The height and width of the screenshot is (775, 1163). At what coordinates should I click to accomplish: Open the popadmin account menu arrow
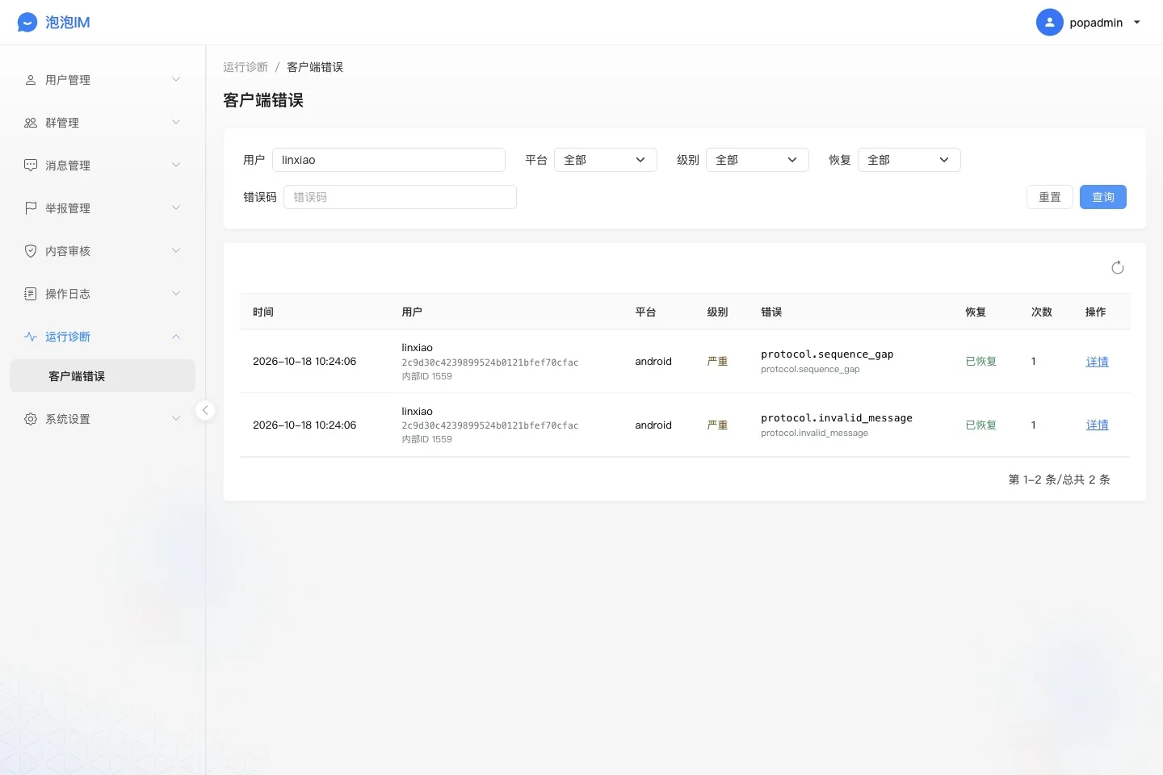(1137, 23)
